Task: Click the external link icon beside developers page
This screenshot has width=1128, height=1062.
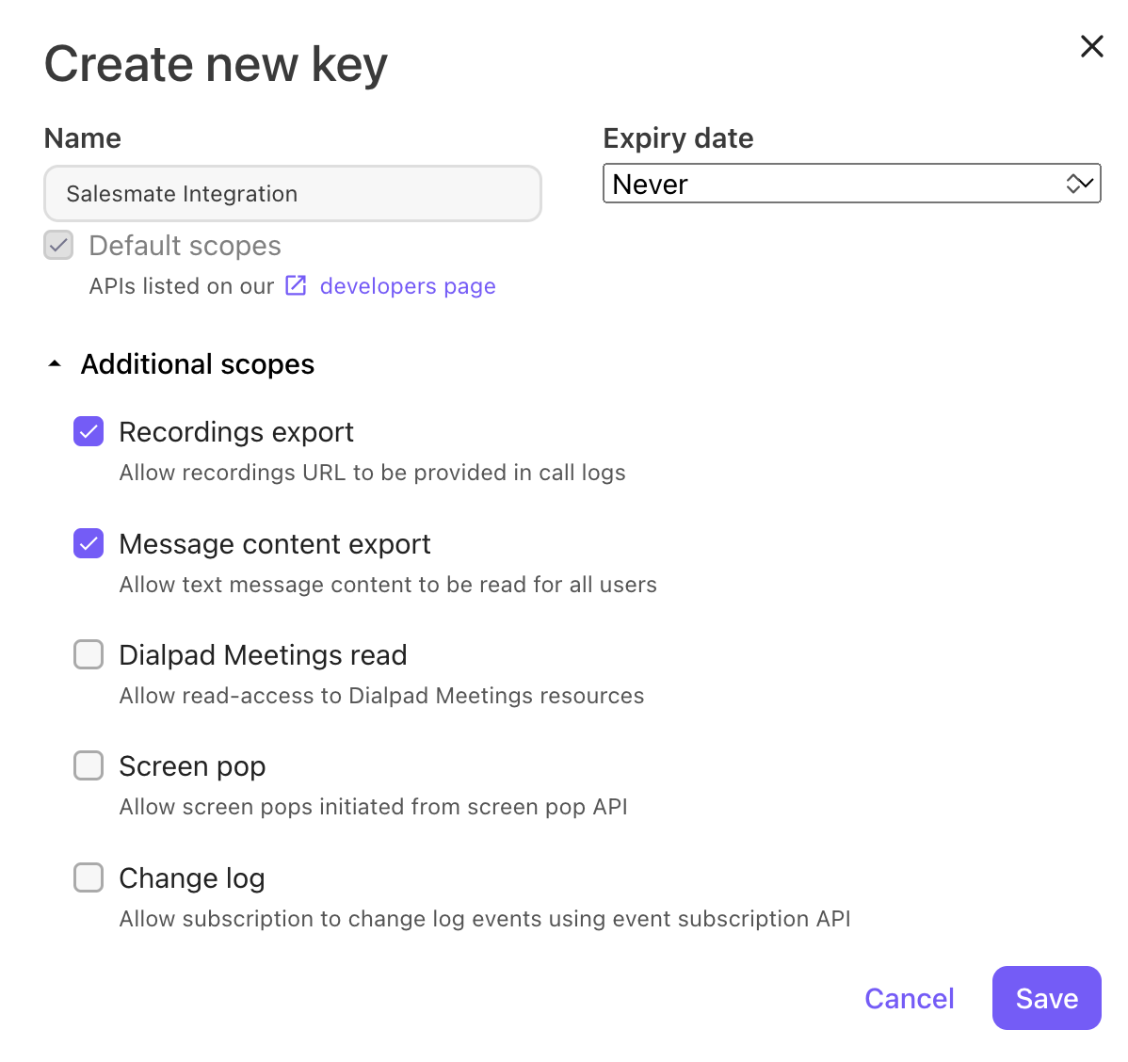Action: click(x=296, y=285)
